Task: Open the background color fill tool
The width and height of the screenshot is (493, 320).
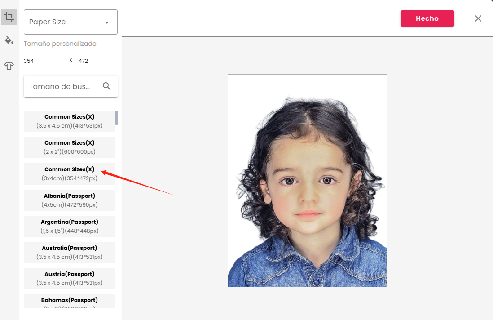Action: (9, 40)
